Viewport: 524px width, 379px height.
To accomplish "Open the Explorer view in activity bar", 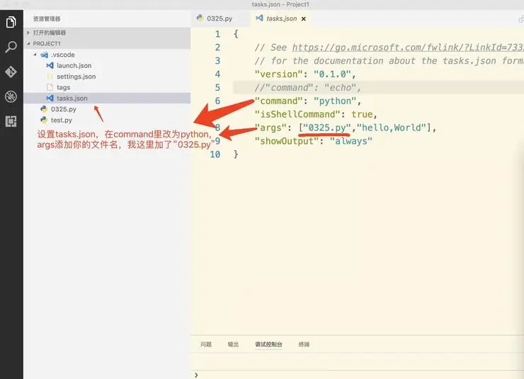I will click(11, 22).
